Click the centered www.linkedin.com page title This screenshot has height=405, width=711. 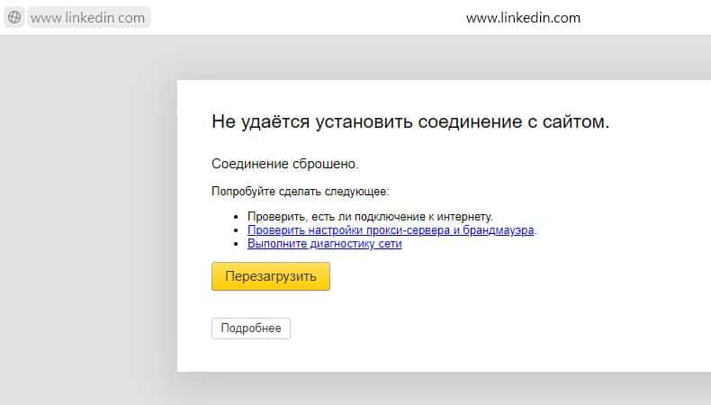pyautogui.click(x=523, y=18)
